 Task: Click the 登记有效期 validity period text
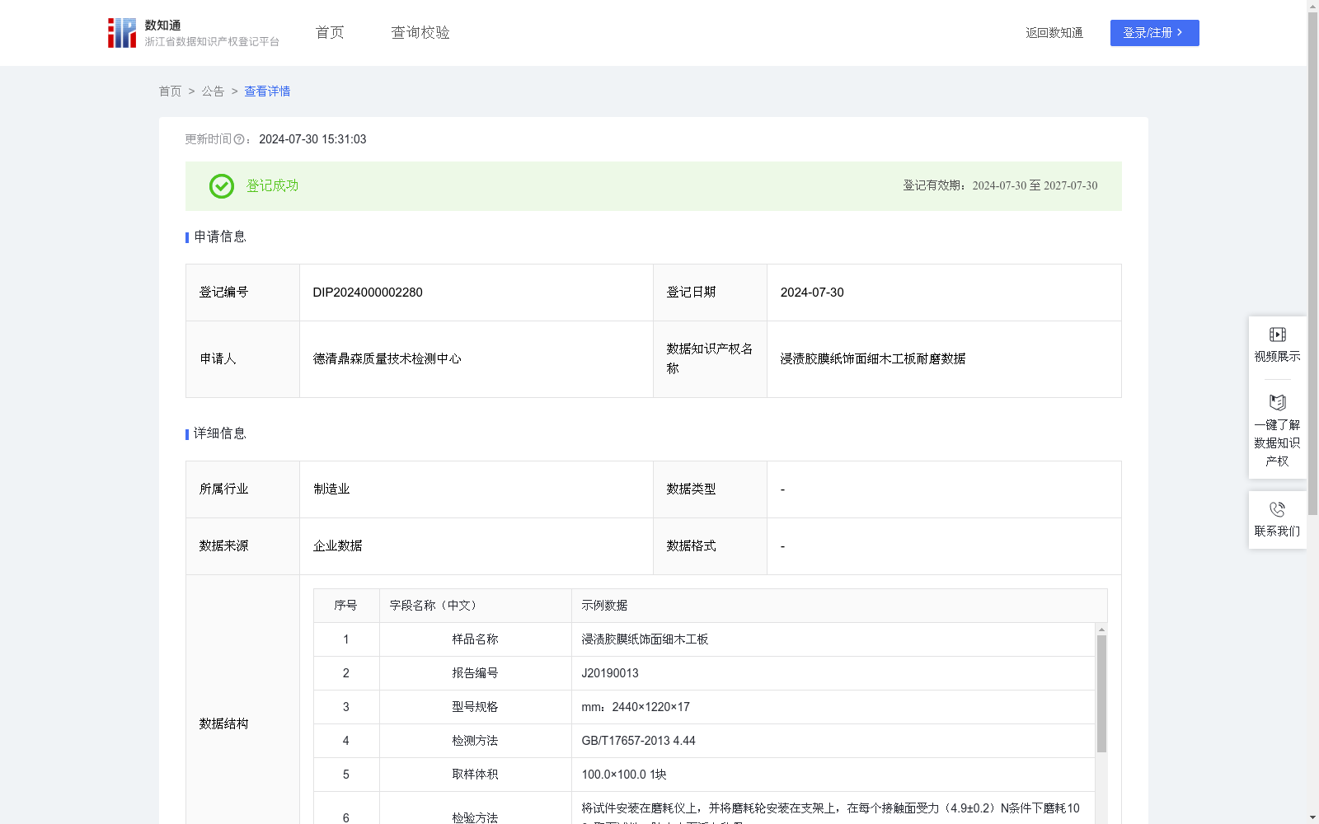click(x=1000, y=186)
